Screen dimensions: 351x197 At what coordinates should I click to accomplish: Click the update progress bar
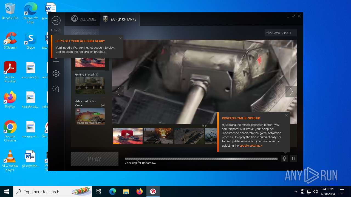pos(201,159)
